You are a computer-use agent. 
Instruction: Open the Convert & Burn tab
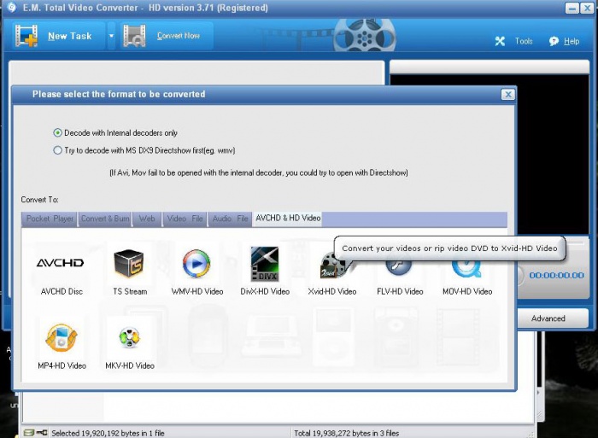click(x=105, y=219)
